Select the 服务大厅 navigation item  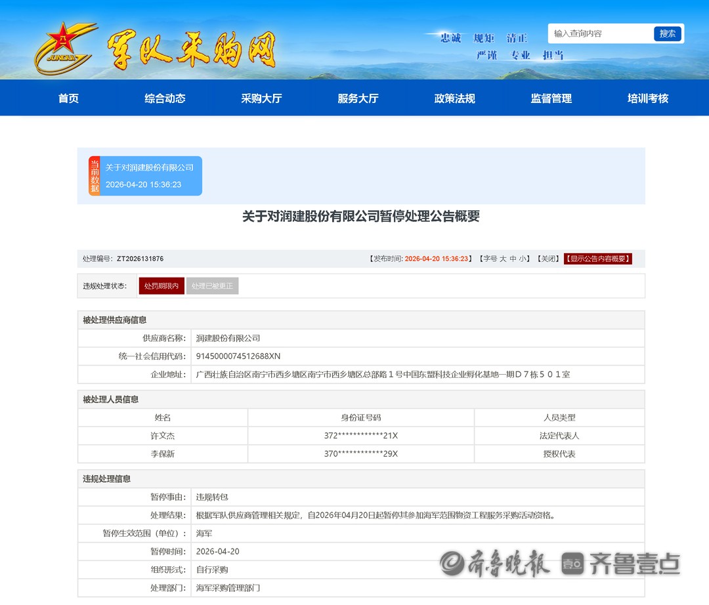click(x=358, y=98)
